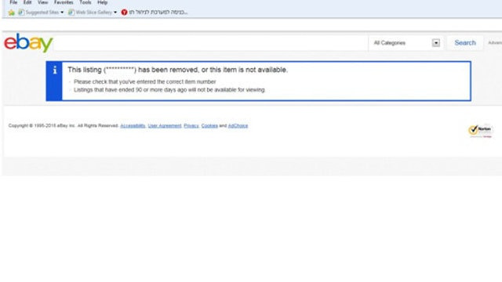Open the Help menu
This screenshot has height=282, width=502.
coord(103,2)
